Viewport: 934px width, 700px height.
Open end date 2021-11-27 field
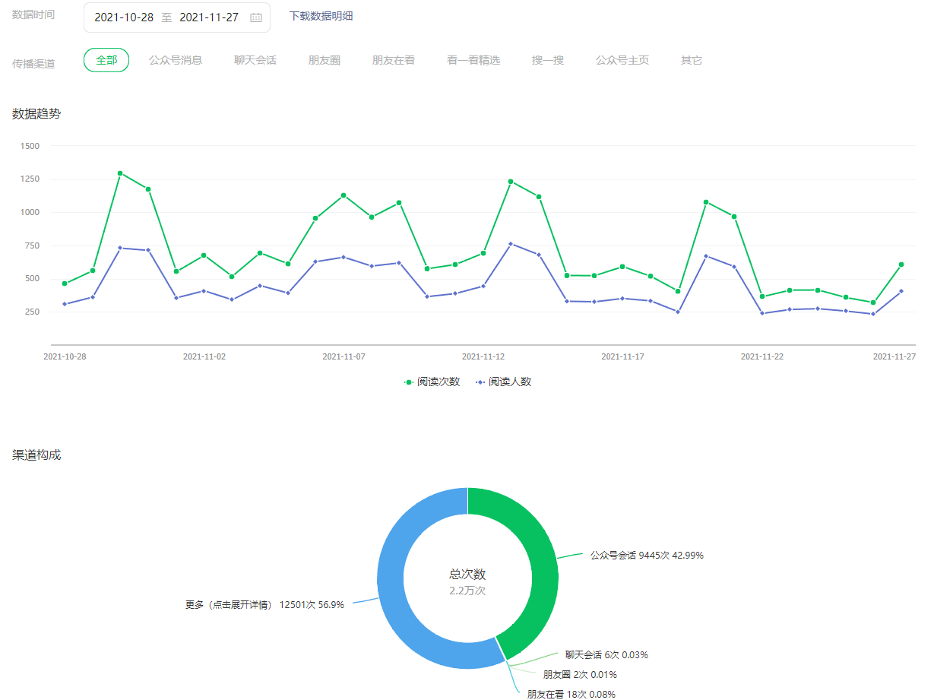click(x=209, y=17)
